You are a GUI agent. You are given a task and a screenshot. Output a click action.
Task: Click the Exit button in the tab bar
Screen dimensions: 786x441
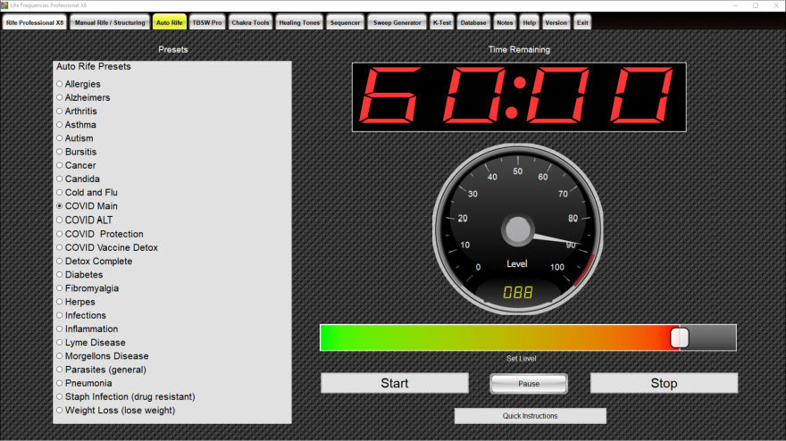pos(582,22)
